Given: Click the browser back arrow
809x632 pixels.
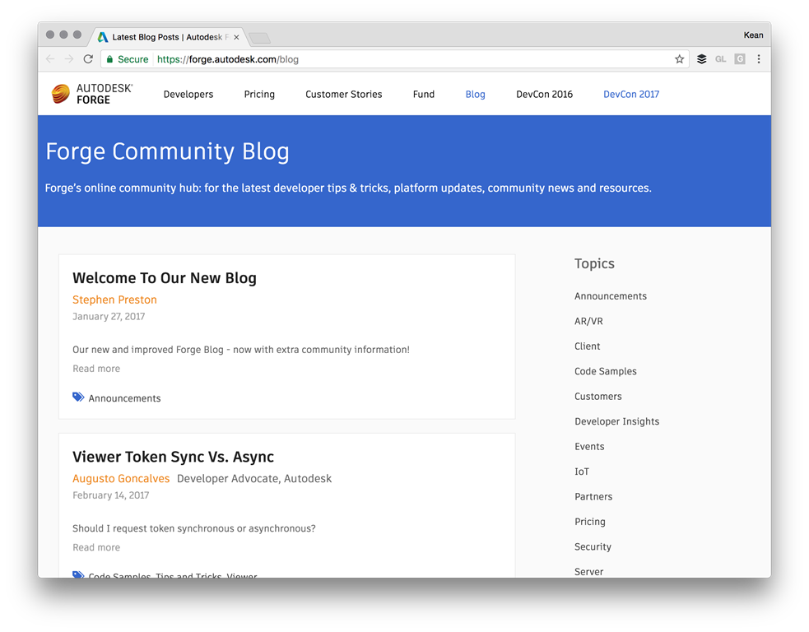Looking at the screenshot, I should tap(50, 59).
